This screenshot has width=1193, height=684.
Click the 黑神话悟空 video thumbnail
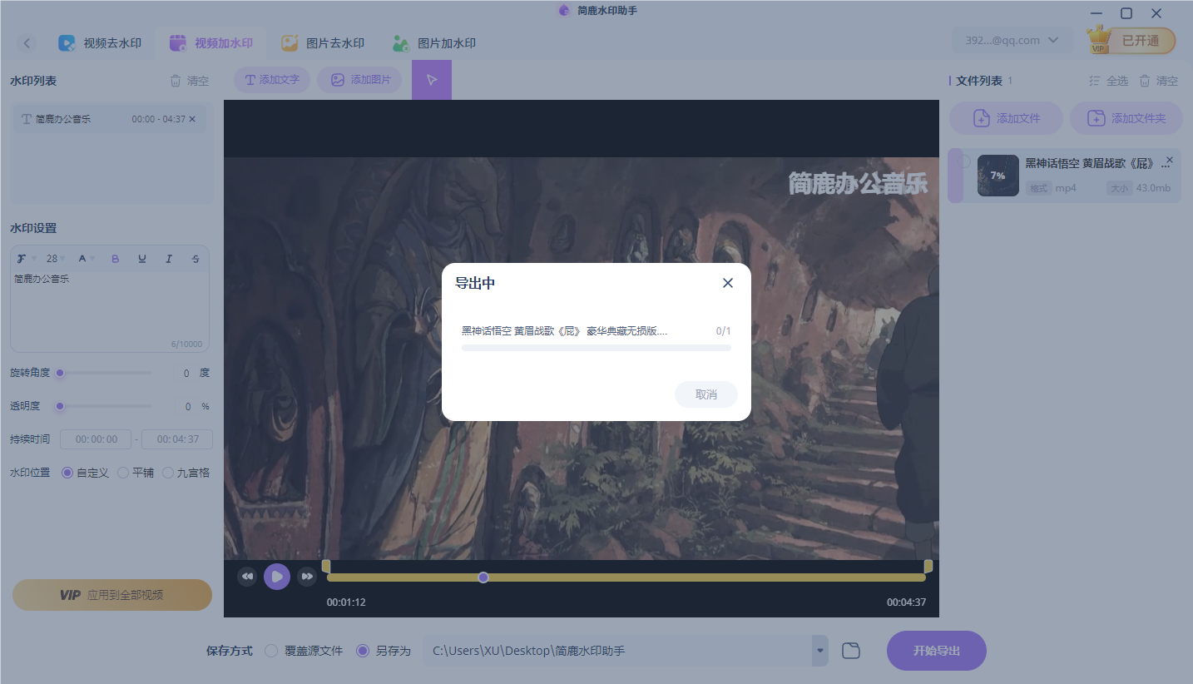click(x=997, y=176)
